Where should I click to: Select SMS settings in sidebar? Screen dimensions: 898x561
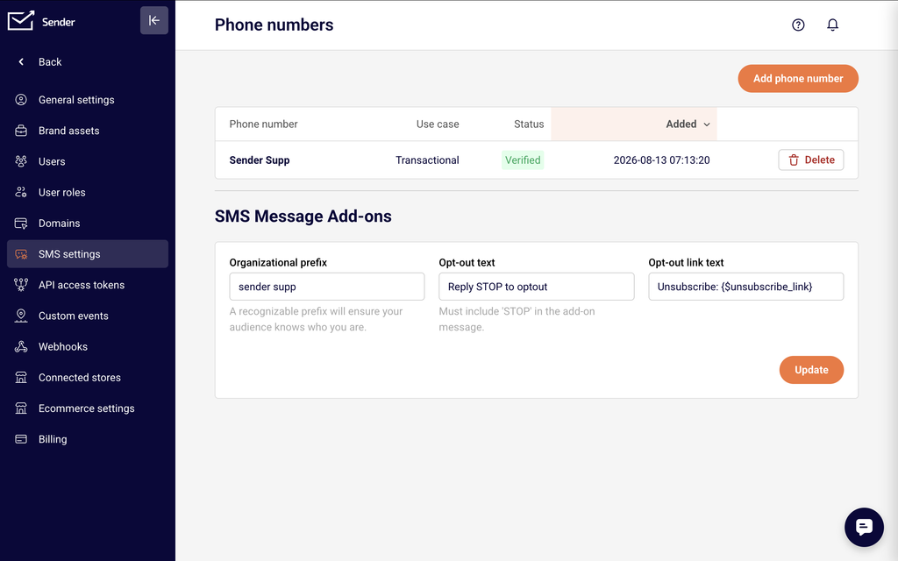[88, 254]
